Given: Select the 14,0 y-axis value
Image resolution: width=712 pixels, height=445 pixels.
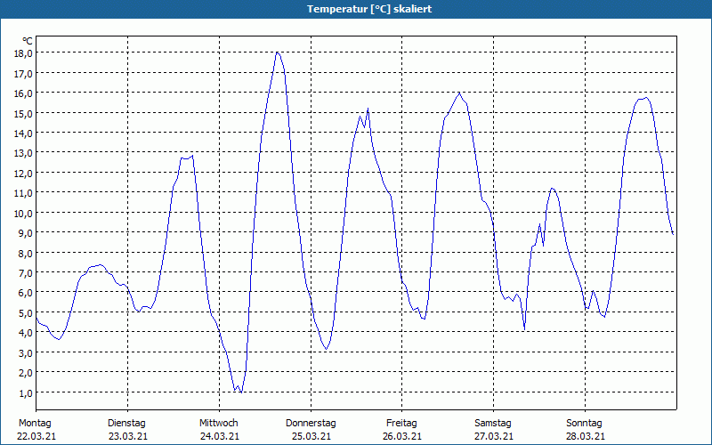Looking at the screenshot, I should coord(23,133).
